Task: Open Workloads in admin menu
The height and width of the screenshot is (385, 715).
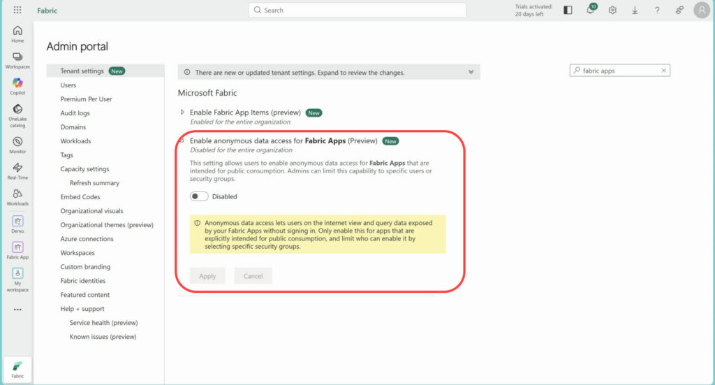Action: tap(75, 141)
